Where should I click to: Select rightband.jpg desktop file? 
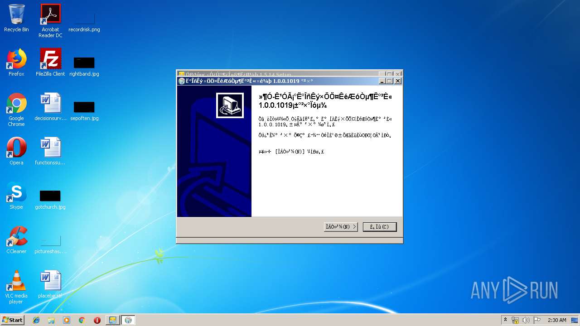click(84, 66)
